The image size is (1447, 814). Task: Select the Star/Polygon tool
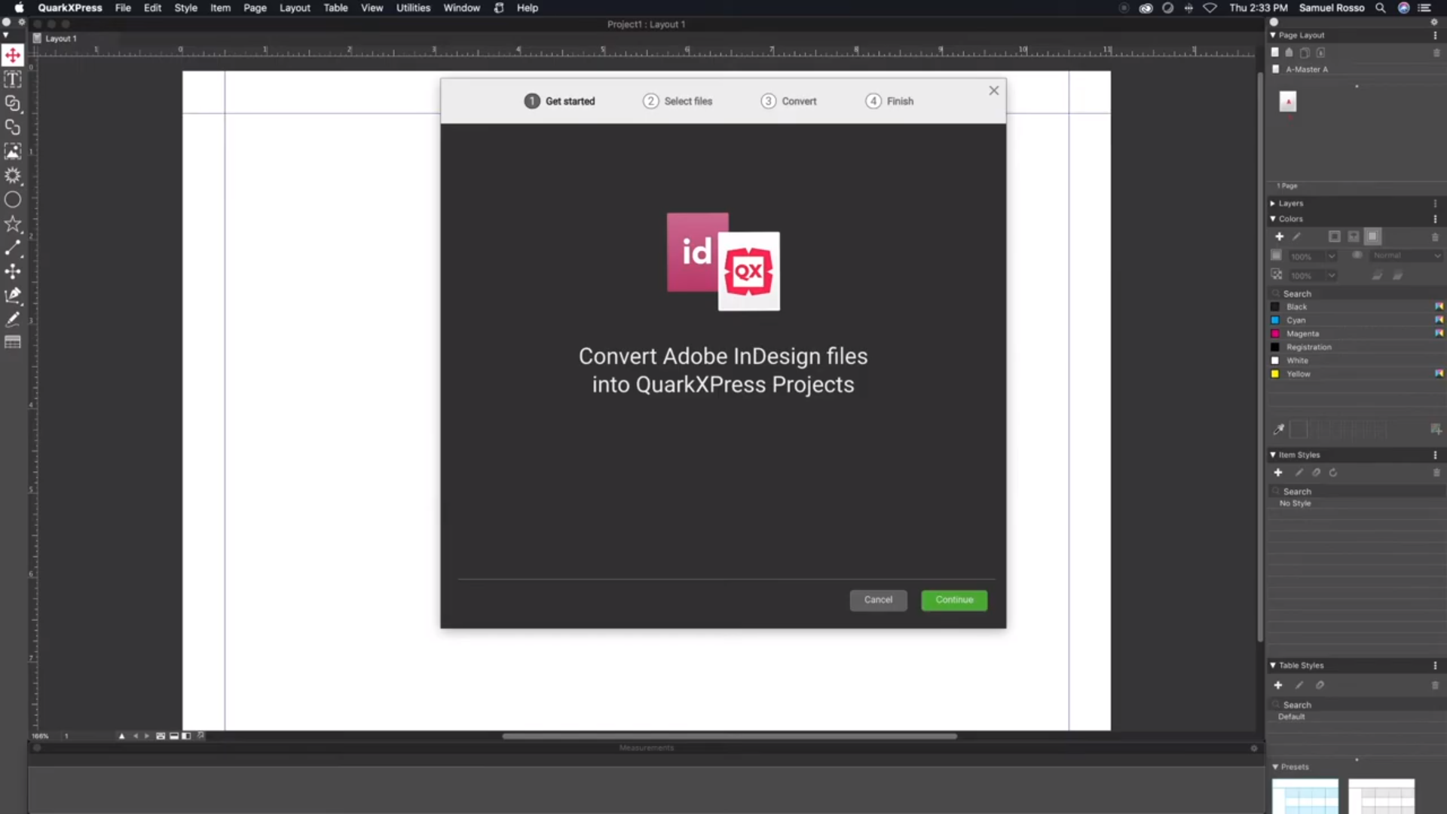point(13,224)
